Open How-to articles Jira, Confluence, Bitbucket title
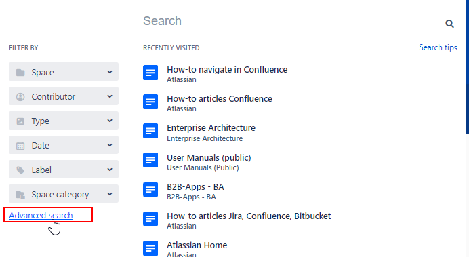The height and width of the screenshot is (257, 469). click(249, 216)
